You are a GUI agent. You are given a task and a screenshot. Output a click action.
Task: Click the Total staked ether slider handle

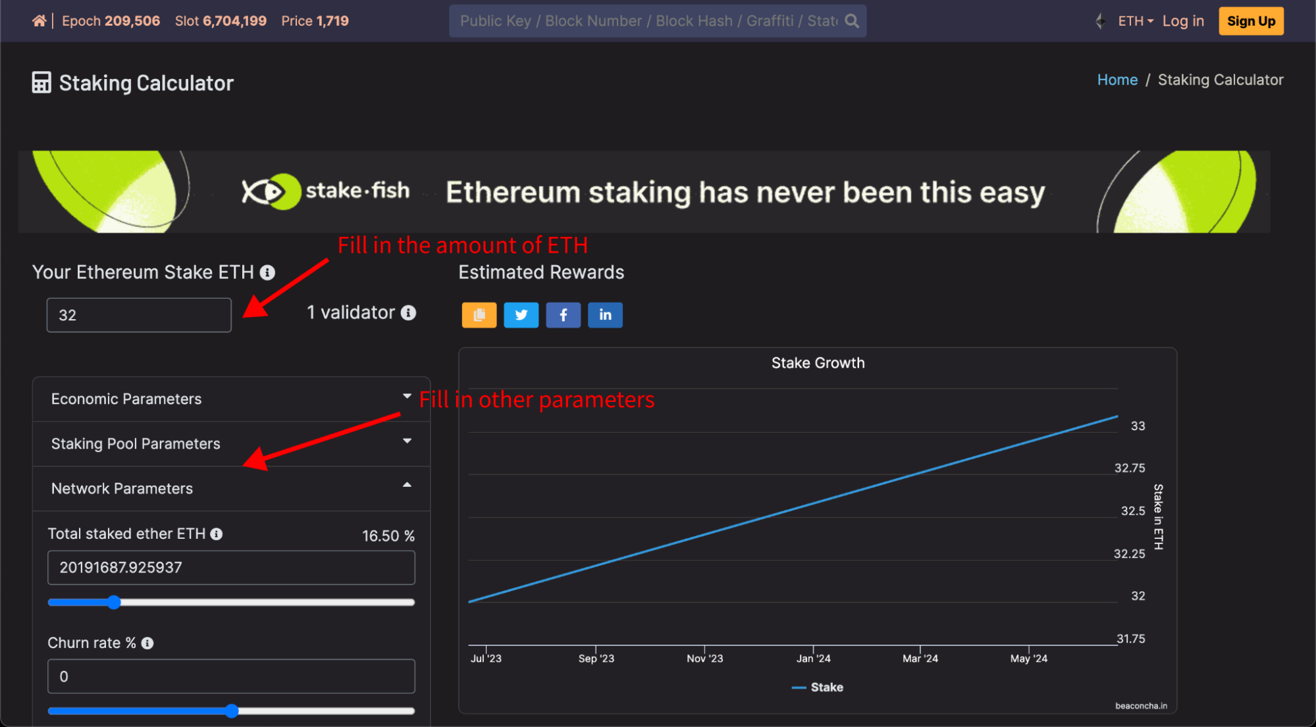coord(114,602)
